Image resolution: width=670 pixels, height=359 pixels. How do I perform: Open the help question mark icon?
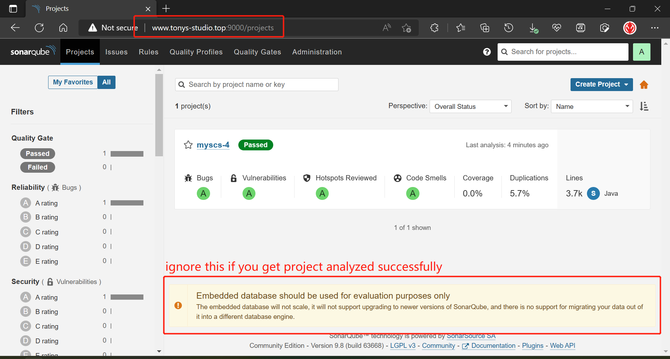click(487, 52)
